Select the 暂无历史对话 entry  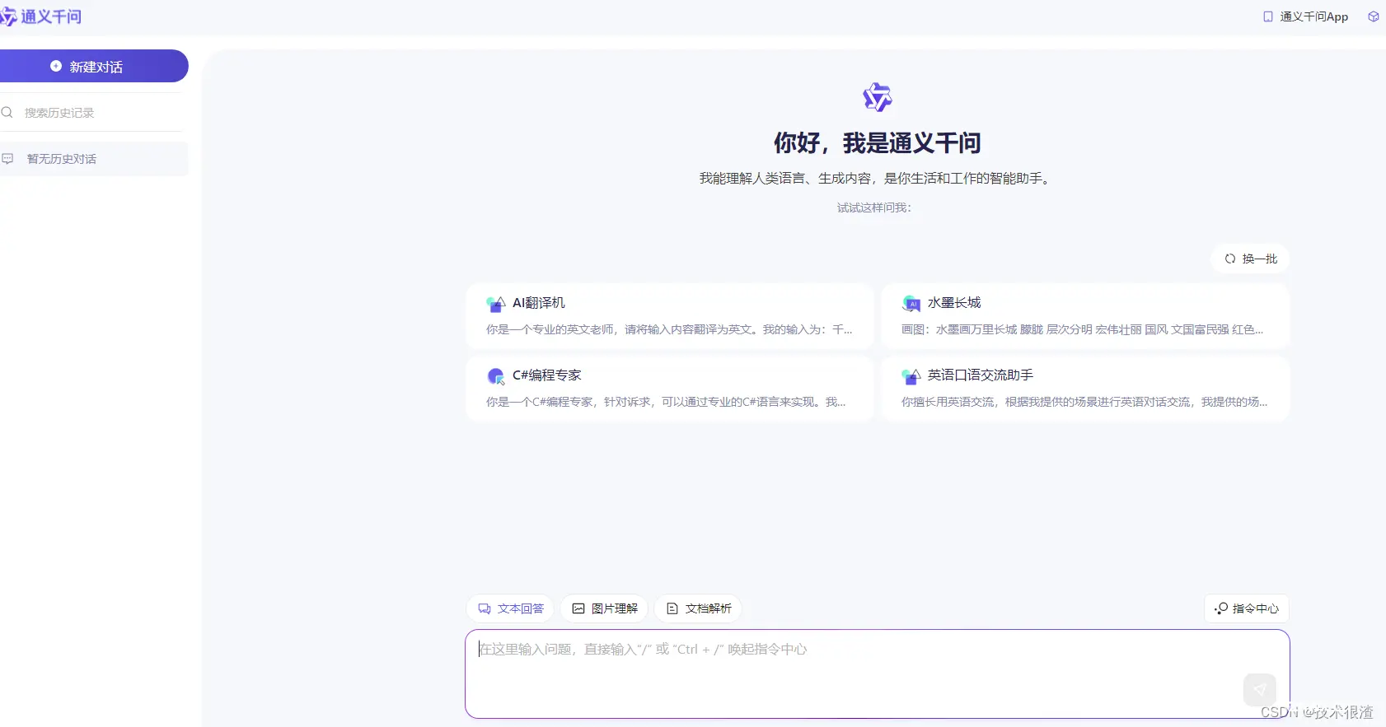93,159
